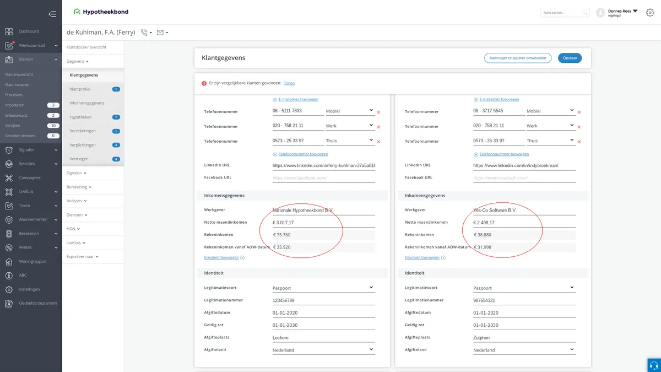The height and width of the screenshot is (372, 661).
Task: Select Klantdossier overzicht in the client menu
Action: coord(86,47)
